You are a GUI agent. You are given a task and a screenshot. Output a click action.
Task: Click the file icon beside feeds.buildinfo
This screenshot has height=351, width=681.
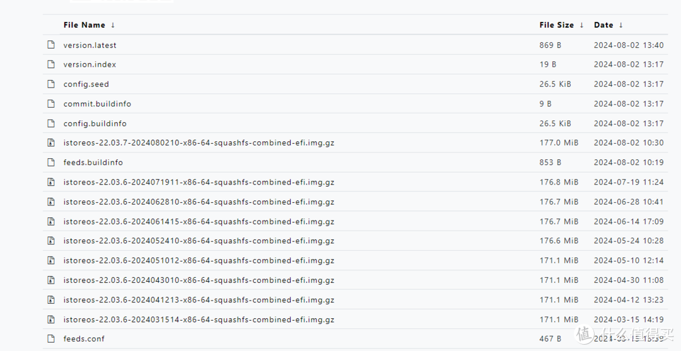[51, 163]
